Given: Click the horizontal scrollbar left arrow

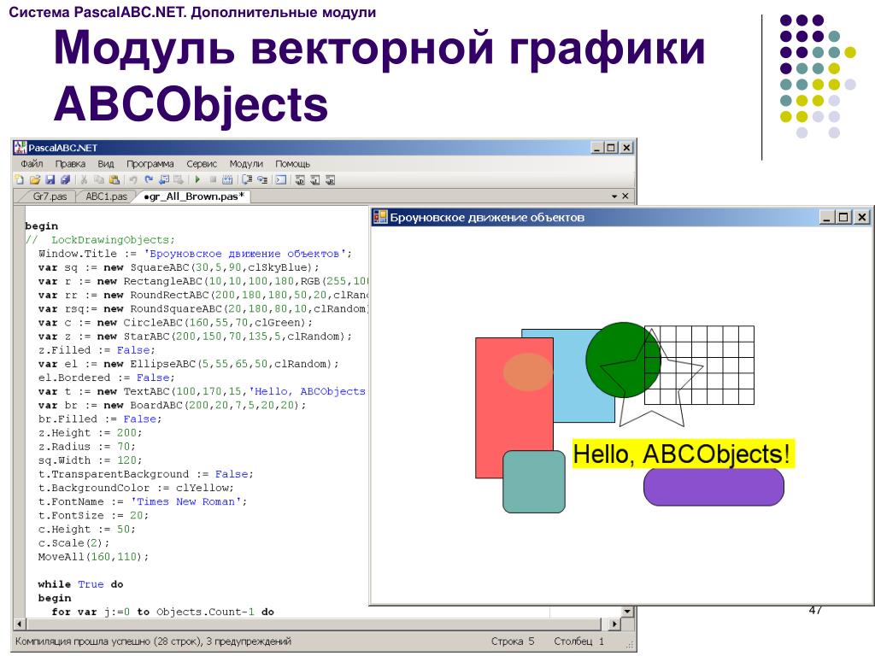Looking at the screenshot, I should [20, 624].
